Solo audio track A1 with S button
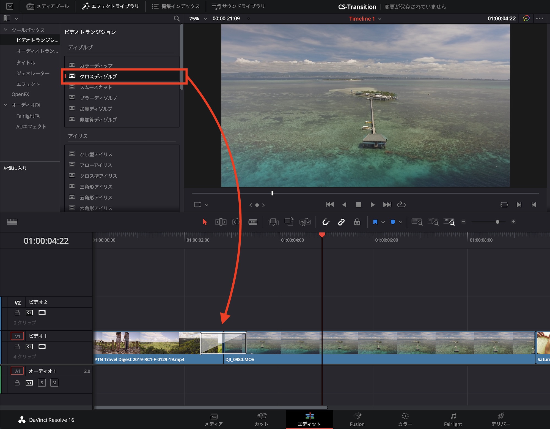This screenshot has width=550, height=429. [x=42, y=383]
